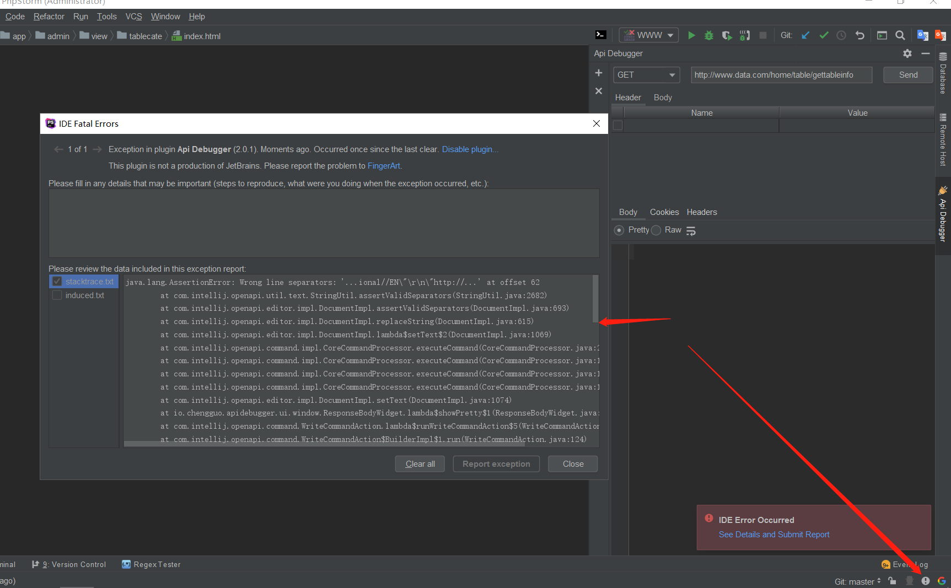The height and width of the screenshot is (588, 951).
Task: Click the green Run button in toolbar
Action: 691,35
